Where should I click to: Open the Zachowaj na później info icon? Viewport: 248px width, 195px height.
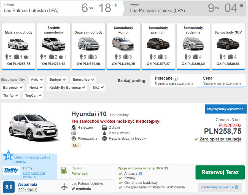[236, 187]
